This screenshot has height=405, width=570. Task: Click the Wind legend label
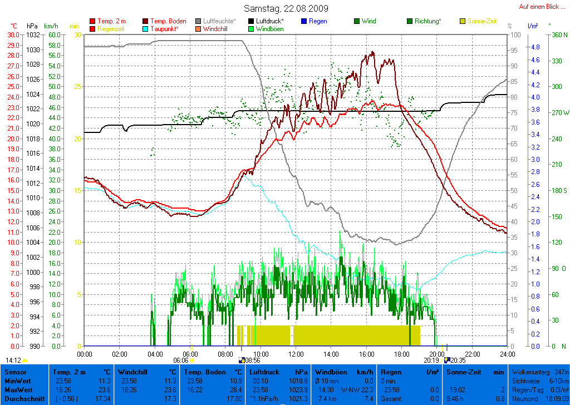point(368,21)
